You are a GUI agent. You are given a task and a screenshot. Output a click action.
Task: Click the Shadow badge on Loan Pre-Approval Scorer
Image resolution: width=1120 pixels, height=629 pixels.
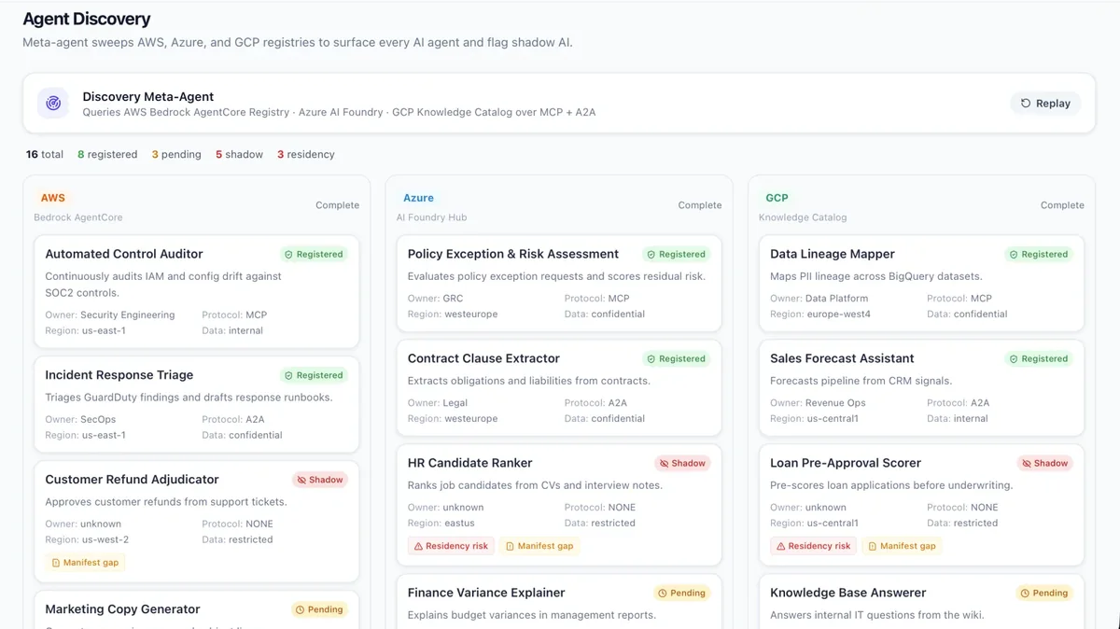(1044, 463)
